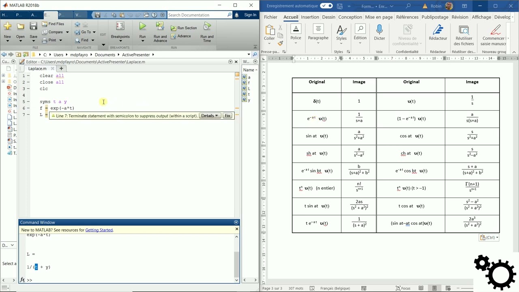Image resolution: width=519 pixels, height=292 pixels.
Task: Click the Search Documentation field
Action: pos(197,15)
